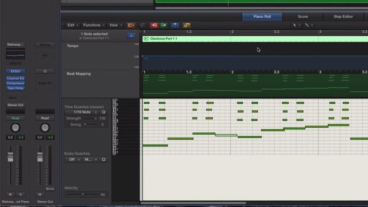Click the 2.3 marker in Beat Mapping ruler

[x=277, y=72]
